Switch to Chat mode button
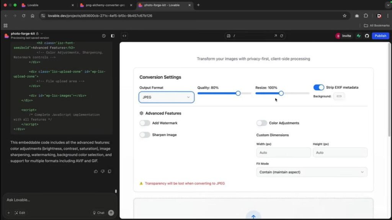This screenshot has height=220, width=392. click(98, 213)
